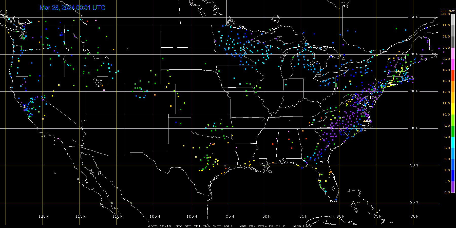Click the '120W' longitude label
Image resolution: width=456 pixels, height=228 pixels.
pyautogui.click(x=44, y=216)
